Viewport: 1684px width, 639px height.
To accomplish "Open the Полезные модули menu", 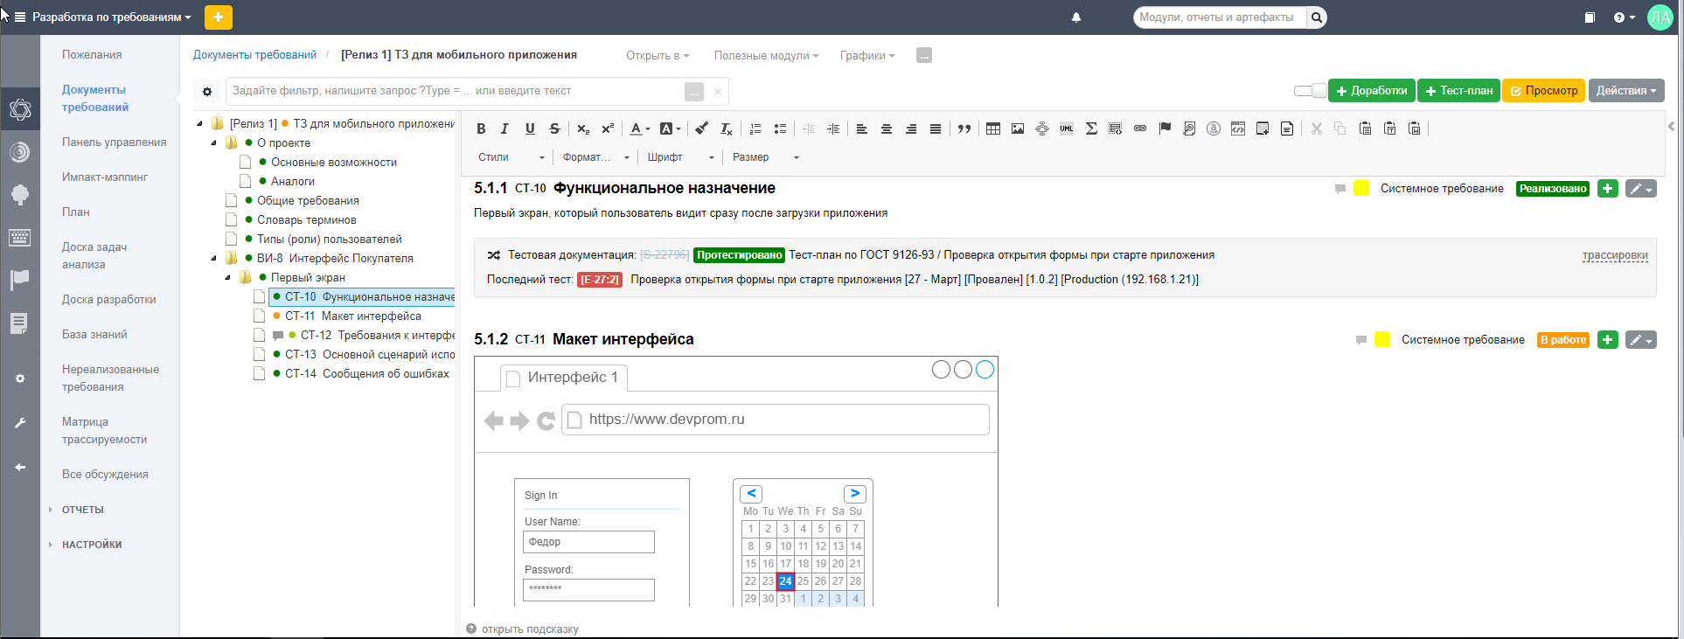I will point(766,56).
